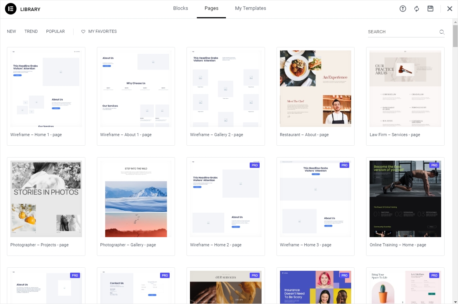Screen dimensions: 458x304
Task: Click 'Wireframe – Home 2 - page' title
Action: click(x=216, y=245)
